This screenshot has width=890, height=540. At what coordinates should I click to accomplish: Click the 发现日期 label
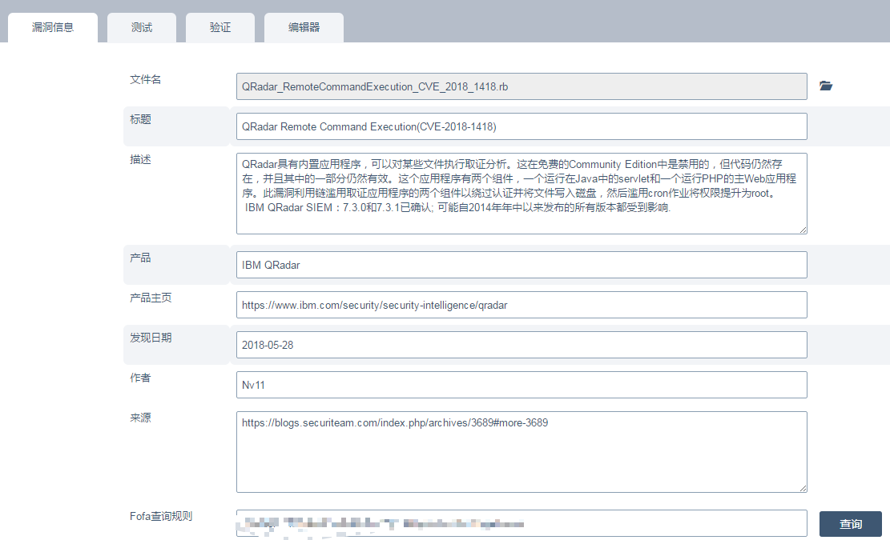(151, 338)
